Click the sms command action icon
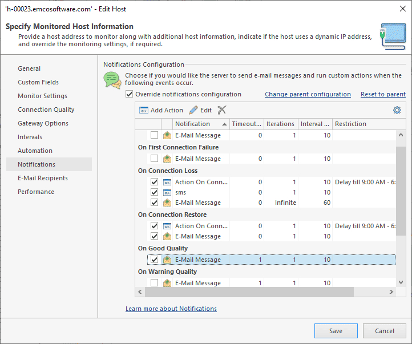 pyautogui.click(x=167, y=192)
